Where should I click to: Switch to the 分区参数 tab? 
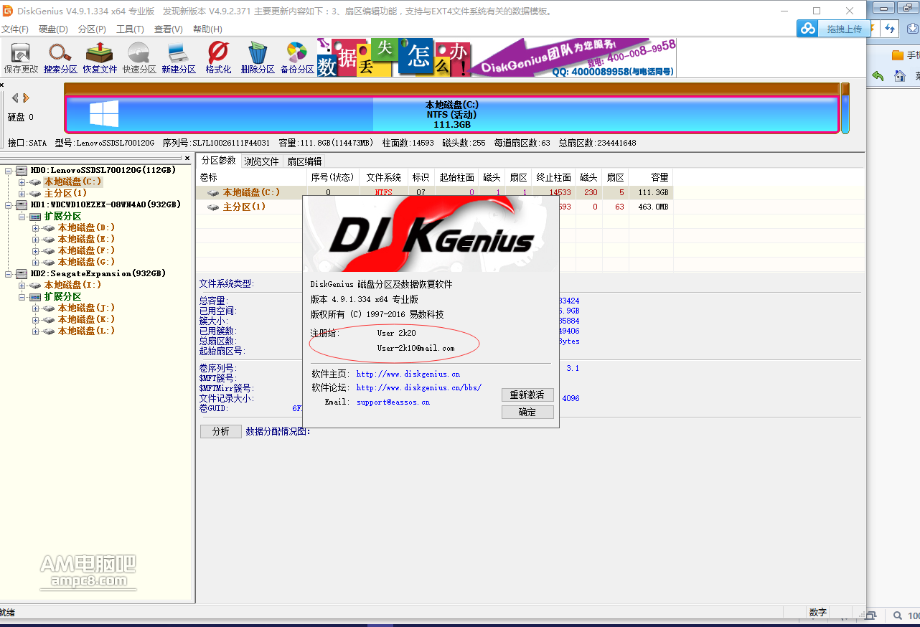point(218,160)
